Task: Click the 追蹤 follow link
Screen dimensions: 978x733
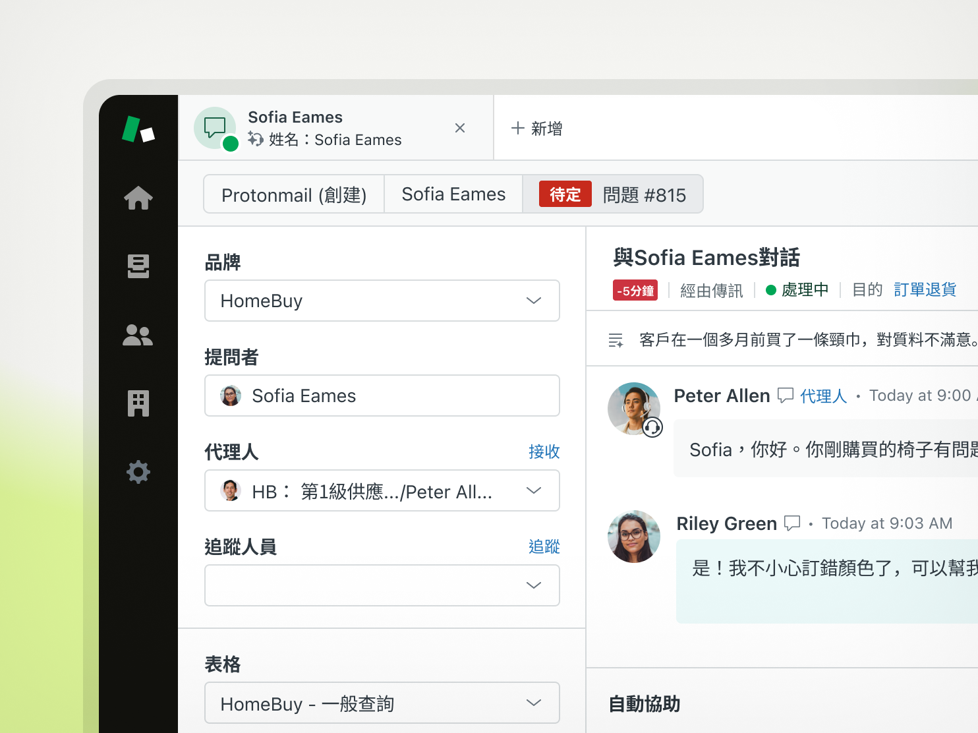Action: [x=544, y=546]
